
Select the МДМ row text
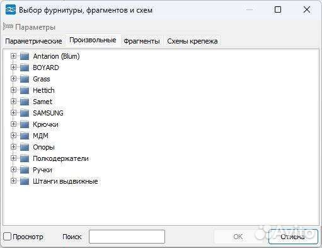click(x=40, y=136)
